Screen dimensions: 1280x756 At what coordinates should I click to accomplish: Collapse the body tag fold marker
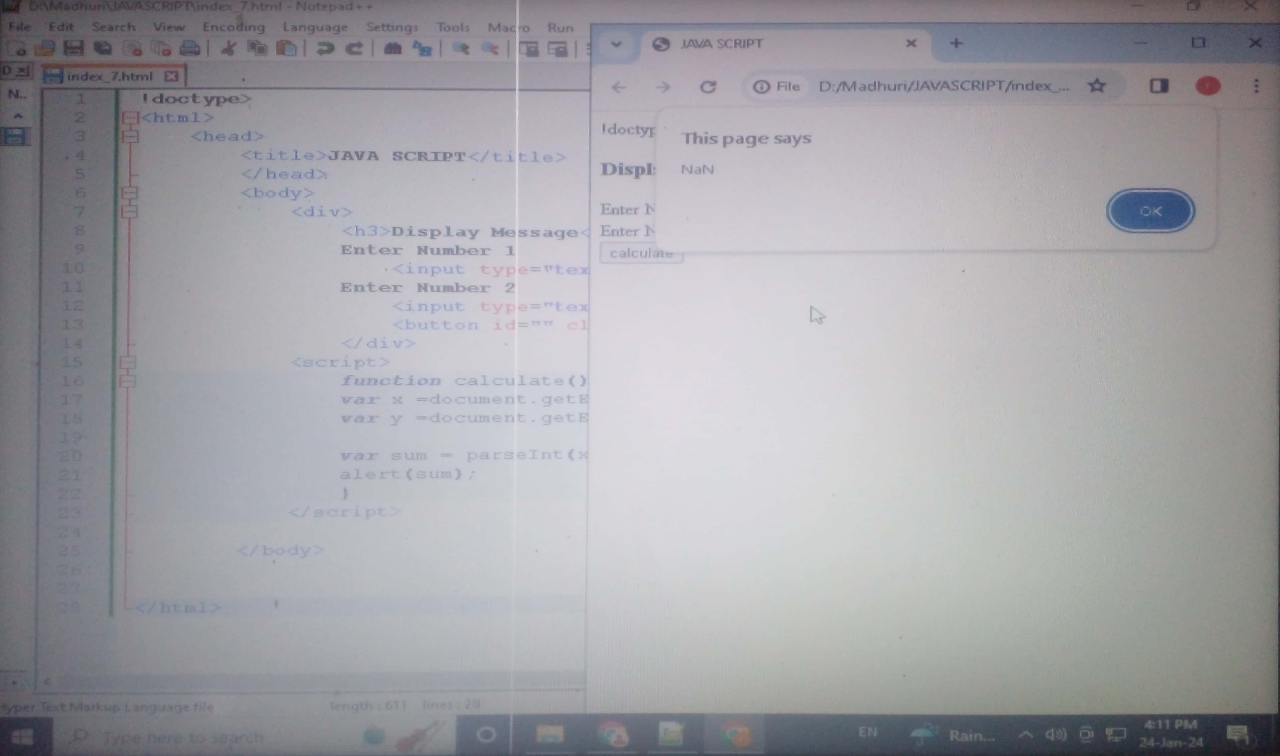tap(130, 193)
